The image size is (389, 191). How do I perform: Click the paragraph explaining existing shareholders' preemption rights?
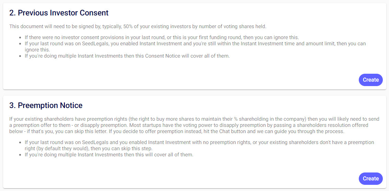[x=194, y=125]
